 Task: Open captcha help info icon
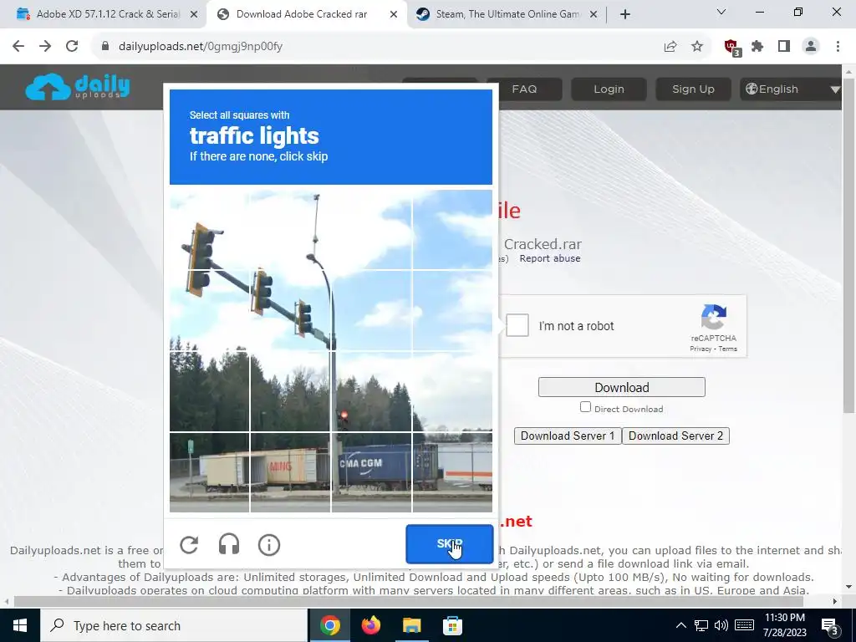click(268, 545)
